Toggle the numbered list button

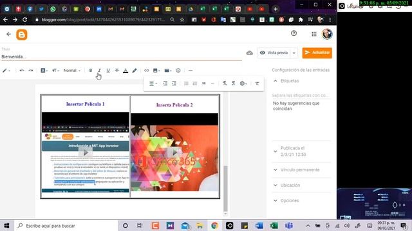point(194,83)
